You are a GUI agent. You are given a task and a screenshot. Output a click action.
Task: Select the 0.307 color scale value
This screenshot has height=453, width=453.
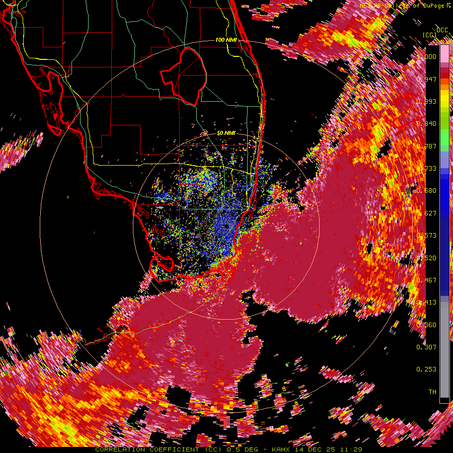(x=426, y=347)
